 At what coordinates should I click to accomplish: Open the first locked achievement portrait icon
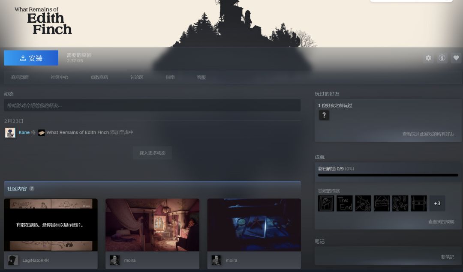326,203
